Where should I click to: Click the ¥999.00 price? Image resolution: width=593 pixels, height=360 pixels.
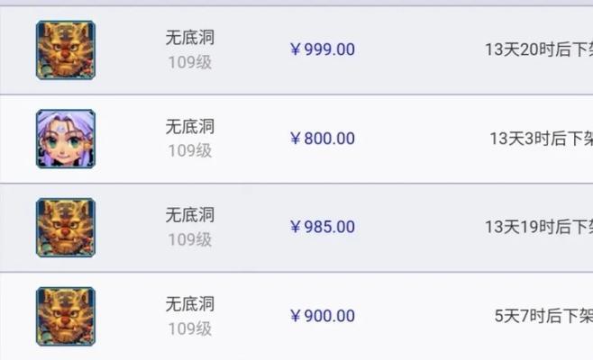(x=323, y=49)
